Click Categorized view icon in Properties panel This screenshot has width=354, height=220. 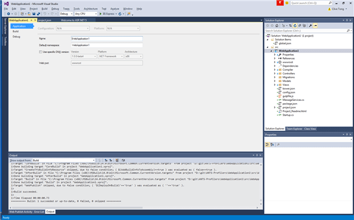267,145
